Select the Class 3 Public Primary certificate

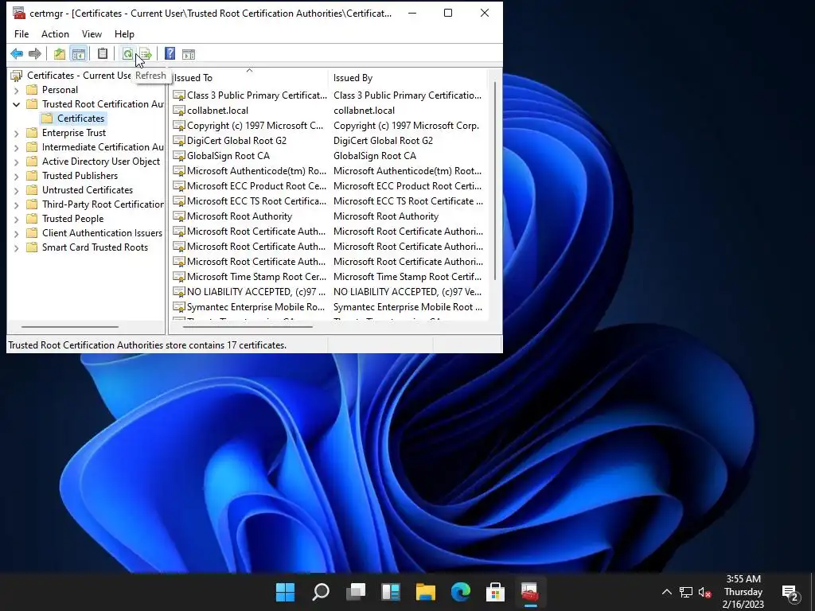[257, 95]
